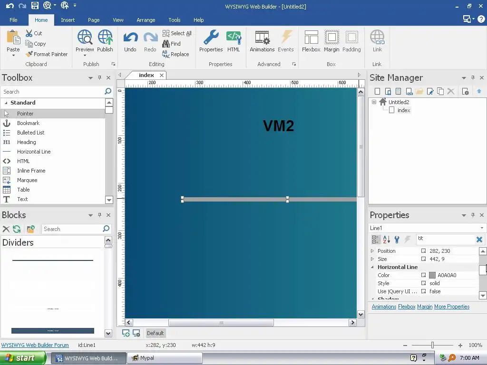
Task: Toggle default checkbox for Use jQuery UI
Action: (423, 291)
